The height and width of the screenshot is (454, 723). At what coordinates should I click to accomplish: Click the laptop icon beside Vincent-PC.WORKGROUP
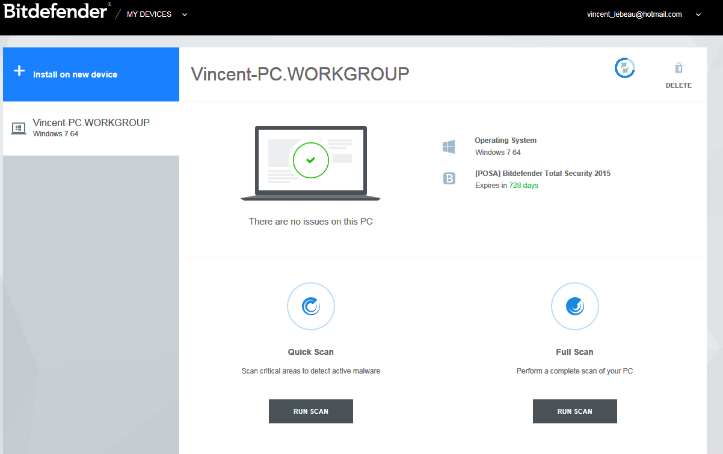tap(19, 129)
